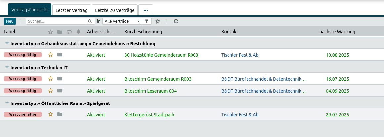Viewport: 384px width, 137px height.
Task: Click the bell column header icon
Action: coord(78,32)
